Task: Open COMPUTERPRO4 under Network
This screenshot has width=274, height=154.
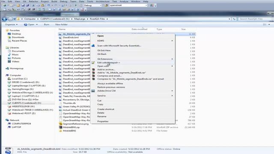Action: click(21, 124)
